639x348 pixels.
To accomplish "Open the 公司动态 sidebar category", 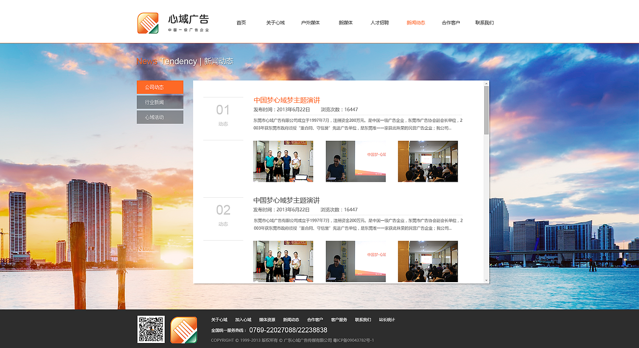I will click(160, 87).
